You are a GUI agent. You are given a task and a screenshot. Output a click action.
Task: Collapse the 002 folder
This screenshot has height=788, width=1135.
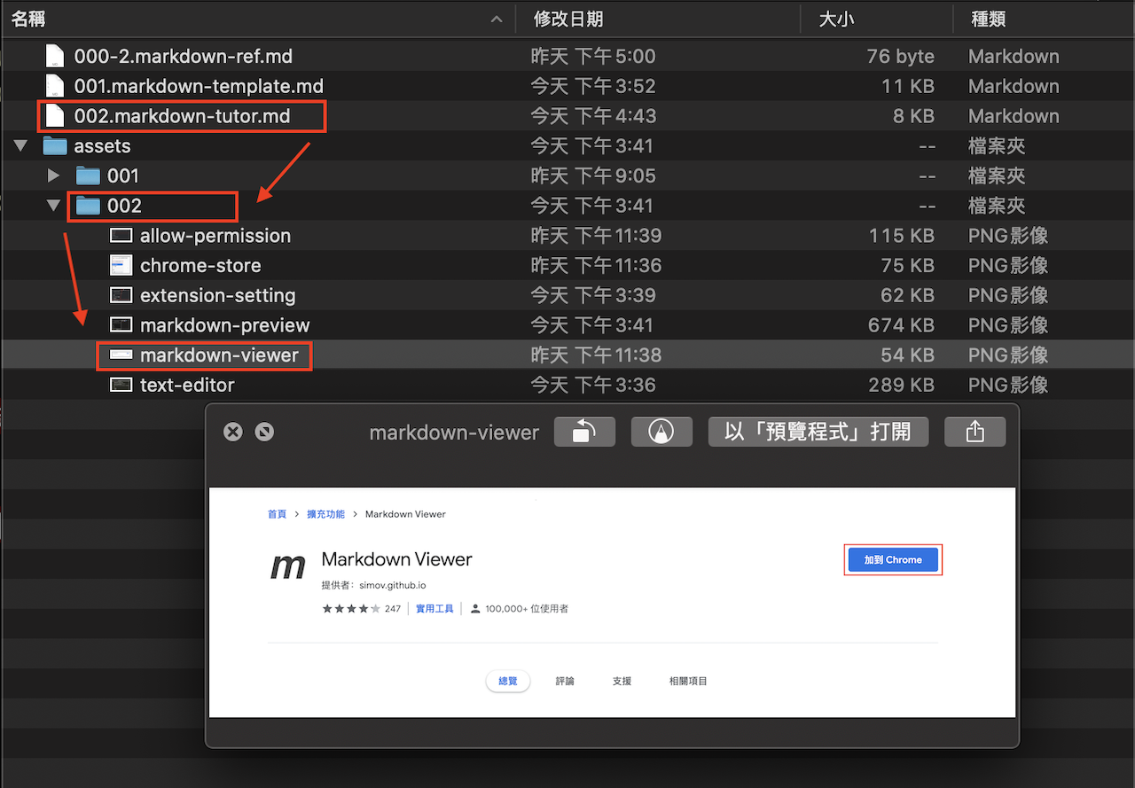[53, 206]
